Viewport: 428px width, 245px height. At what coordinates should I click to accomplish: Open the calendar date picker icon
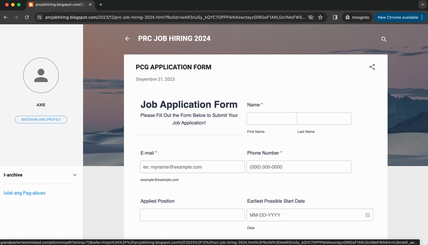[x=367, y=215]
